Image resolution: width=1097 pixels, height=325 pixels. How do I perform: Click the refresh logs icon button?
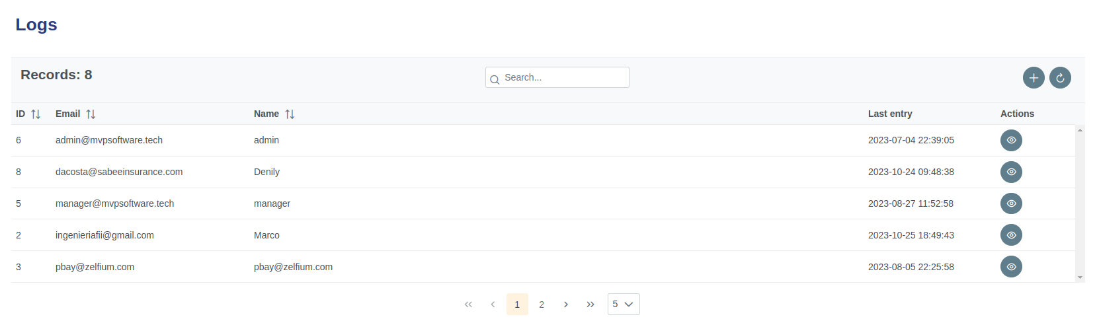tap(1060, 78)
